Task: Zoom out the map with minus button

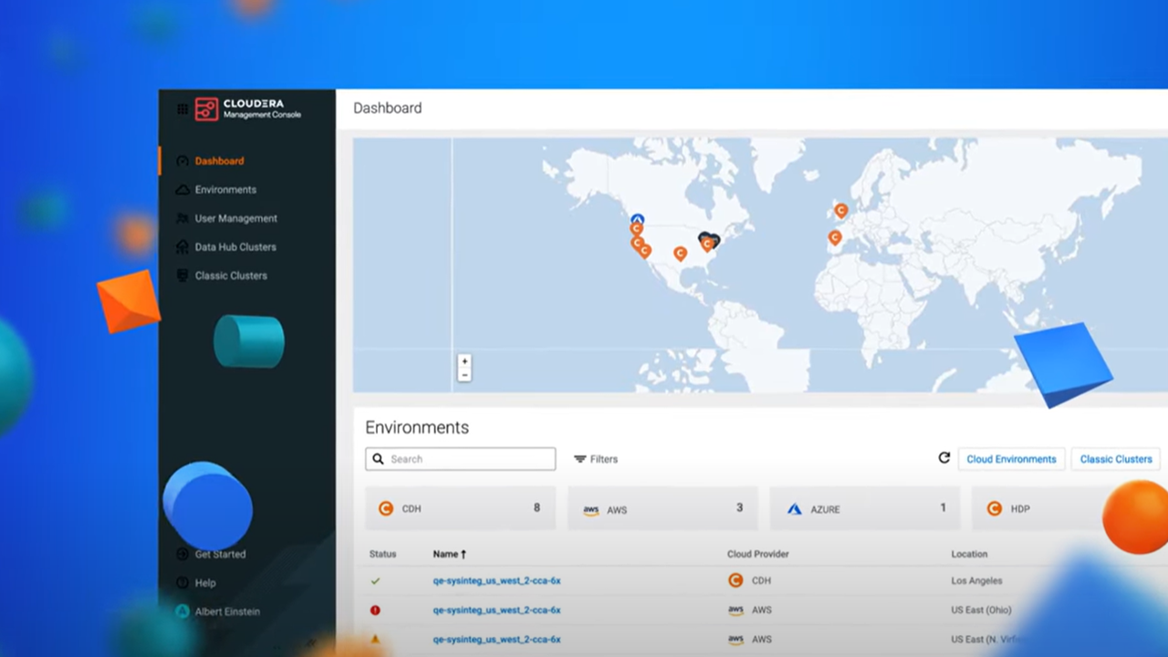Action: (464, 375)
